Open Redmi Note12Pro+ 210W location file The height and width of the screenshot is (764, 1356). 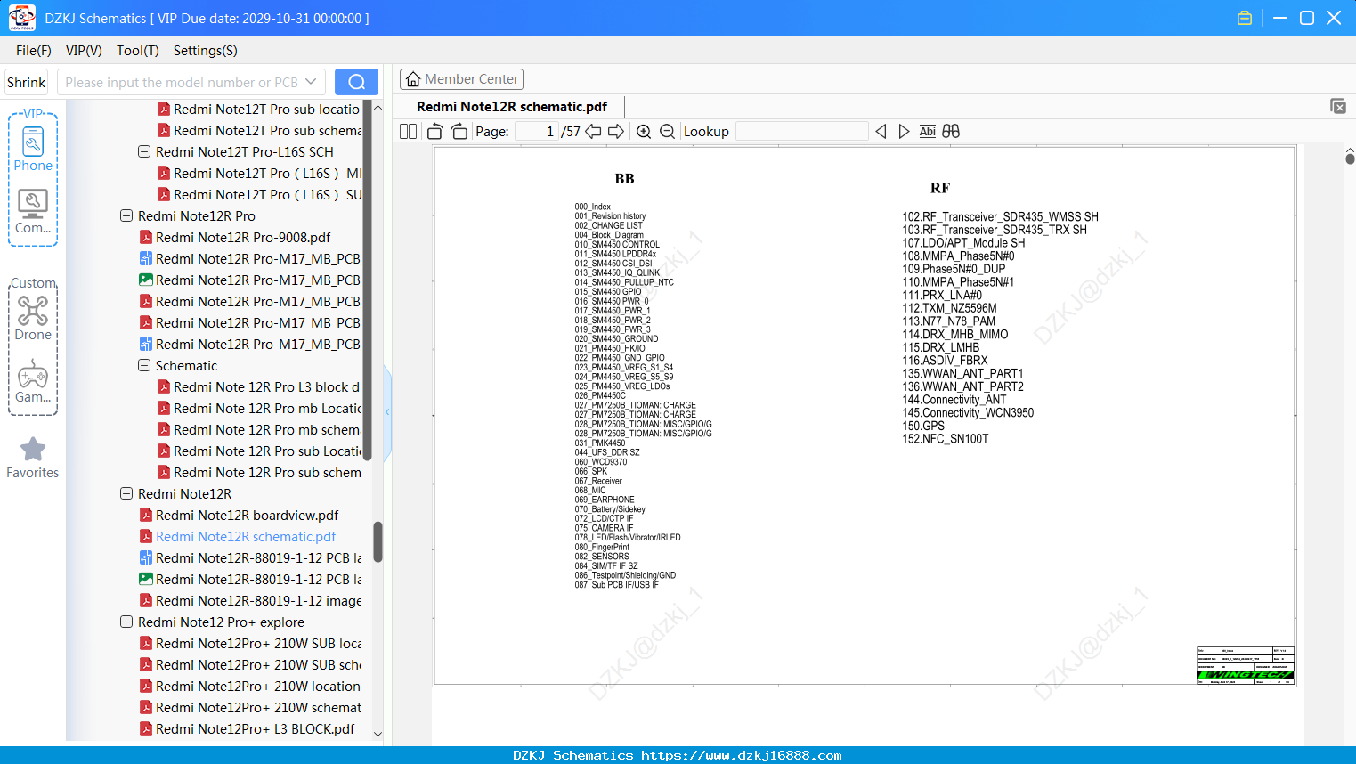click(250, 687)
